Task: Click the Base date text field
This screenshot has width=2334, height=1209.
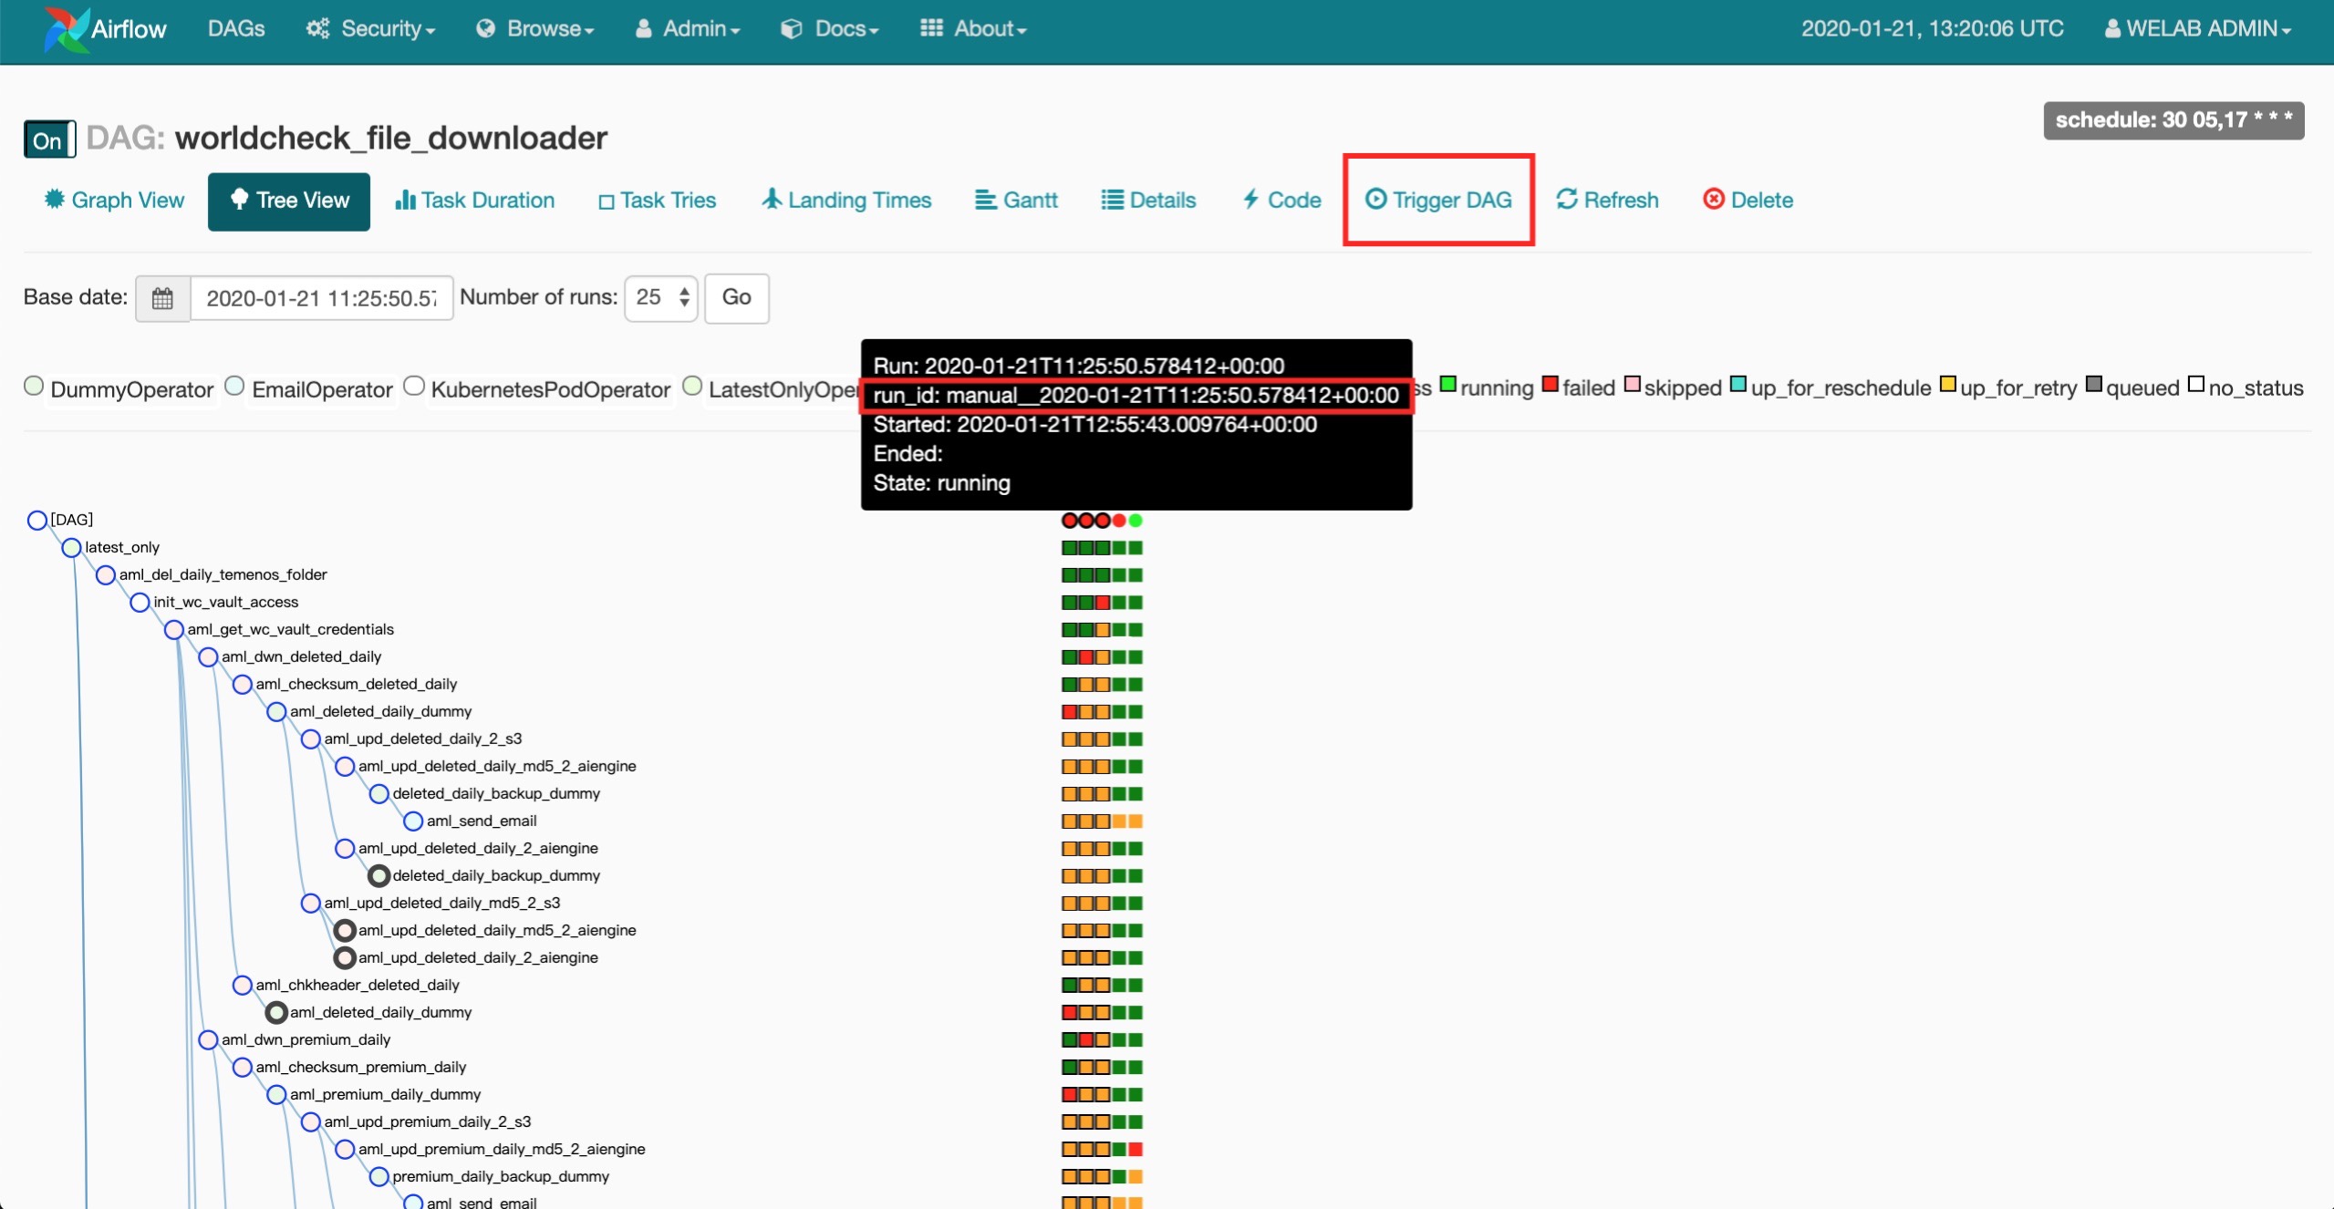Action: (321, 298)
